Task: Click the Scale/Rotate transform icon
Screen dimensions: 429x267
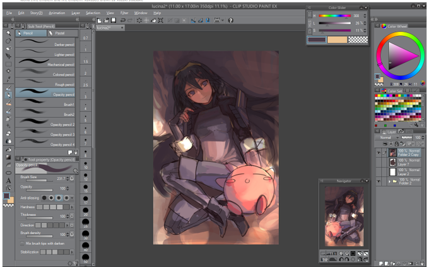Action: [161, 21]
